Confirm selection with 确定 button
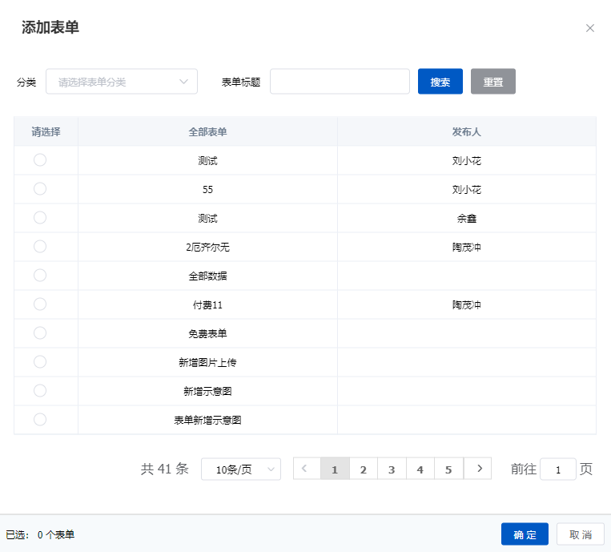The width and height of the screenshot is (611, 552). (x=525, y=534)
